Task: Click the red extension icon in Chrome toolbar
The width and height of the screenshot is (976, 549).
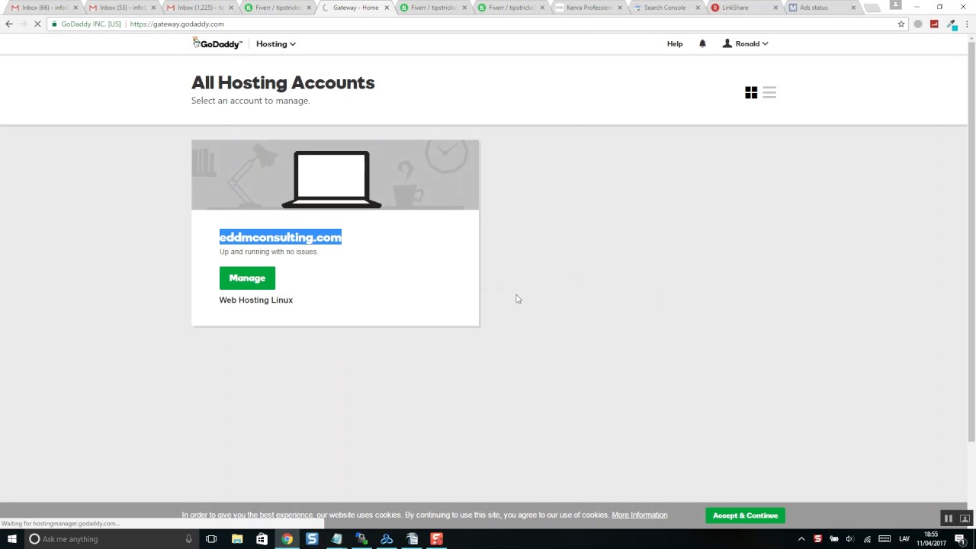Action: coord(934,24)
